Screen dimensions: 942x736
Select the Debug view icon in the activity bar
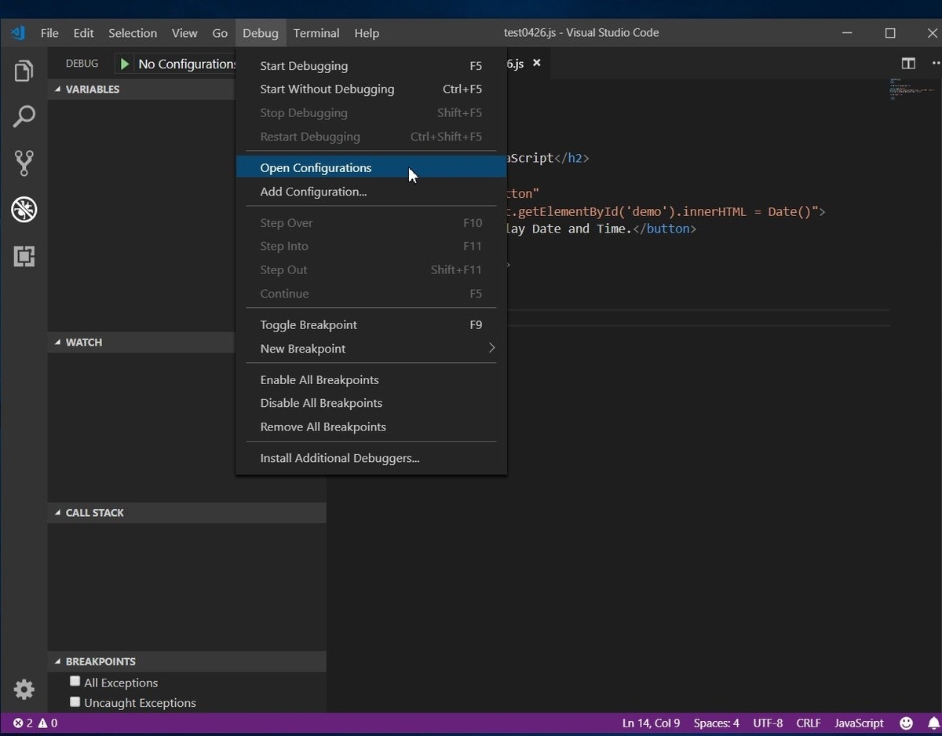[x=24, y=209]
